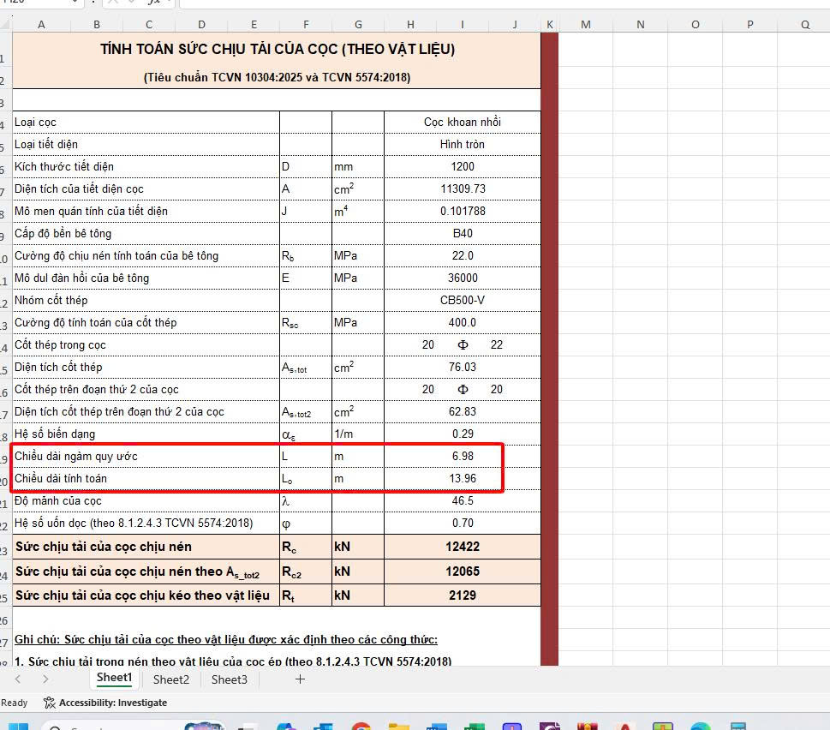The width and height of the screenshot is (830, 730).
Task: Select the narrow column K header
Action: click(549, 25)
